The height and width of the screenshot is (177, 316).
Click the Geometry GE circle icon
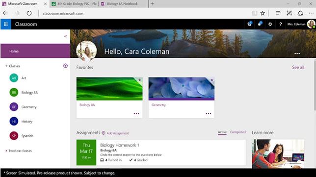(x=14, y=107)
